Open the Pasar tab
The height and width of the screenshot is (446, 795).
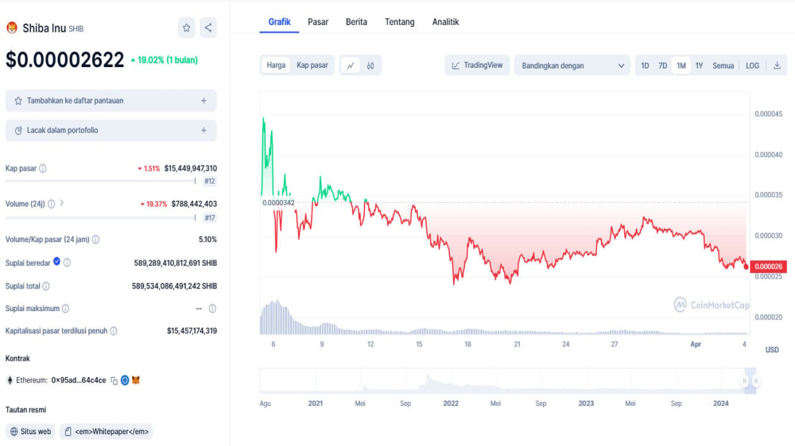(x=318, y=22)
